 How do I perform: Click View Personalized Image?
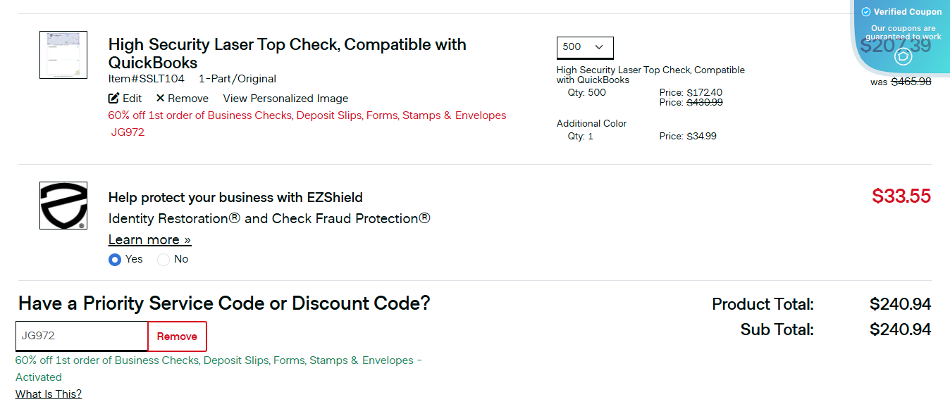click(285, 98)
